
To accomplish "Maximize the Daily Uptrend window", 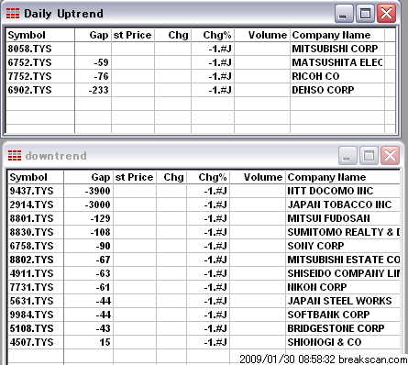I will coord(365,14).
